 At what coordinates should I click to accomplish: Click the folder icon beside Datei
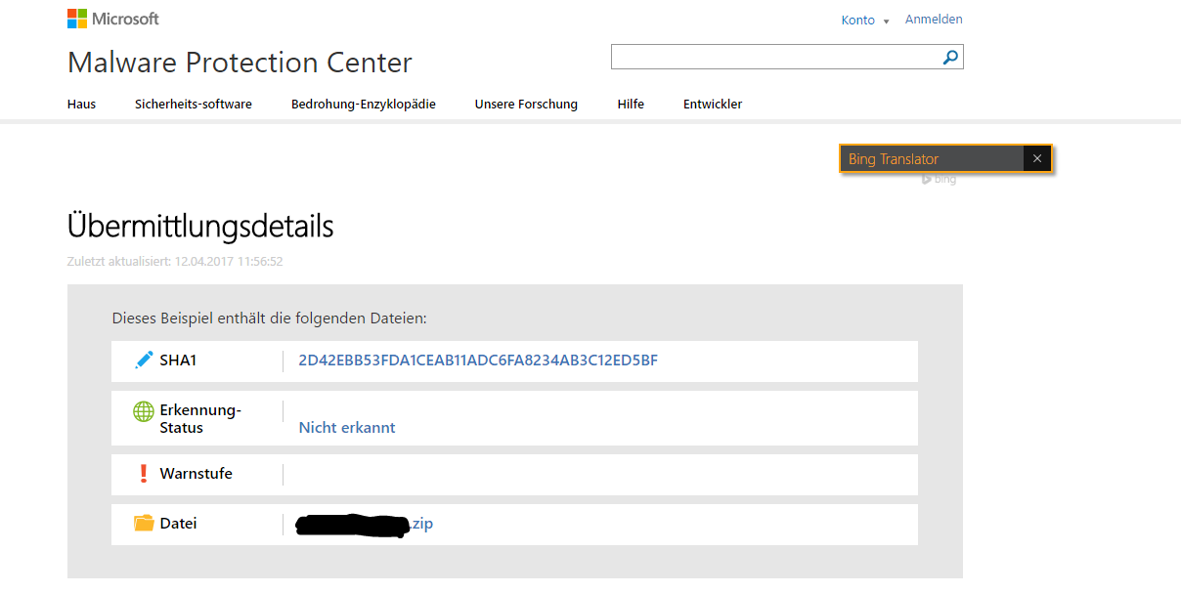tap(144, 524)
